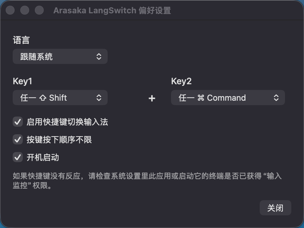Click the up-down chevrons on the language selector
This screenshot has width=304, height=228.
(99, 57)
